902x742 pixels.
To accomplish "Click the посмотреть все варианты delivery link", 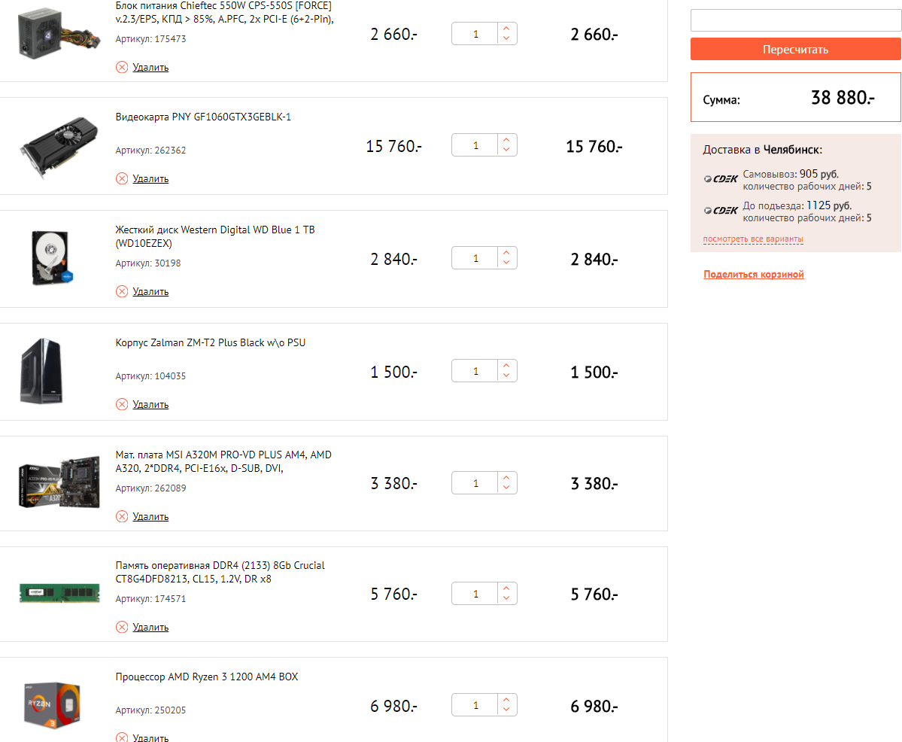I will pos(753,239).
